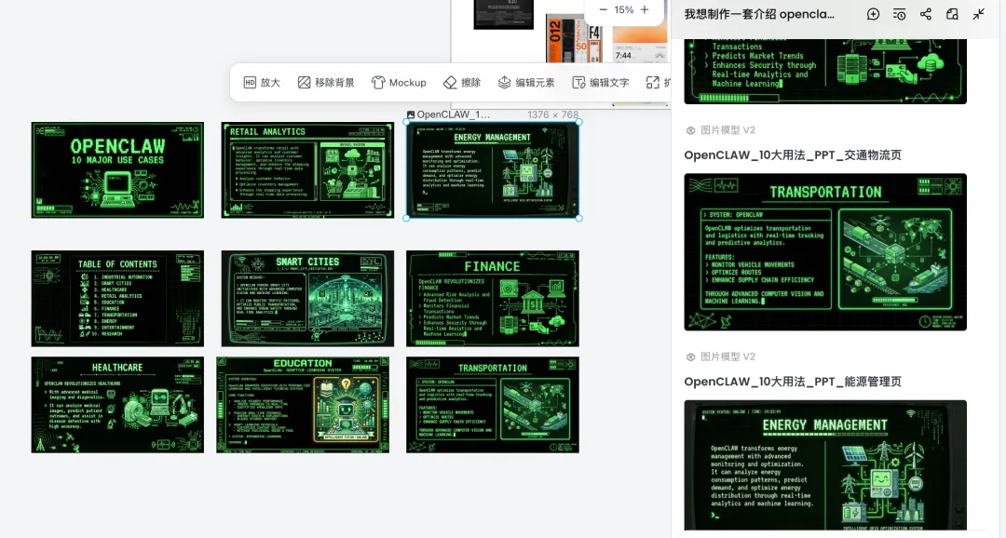
Task: Select the 移除背景 remove background tool
Action: [326, 83]
